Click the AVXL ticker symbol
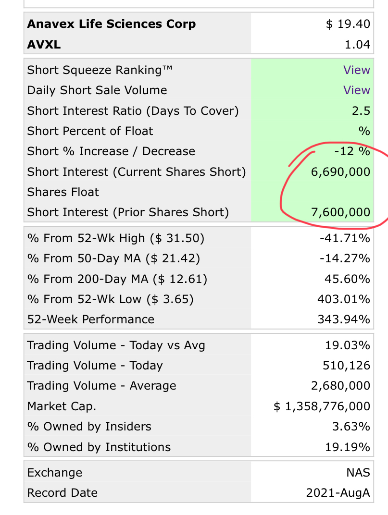 pos(44,44)
